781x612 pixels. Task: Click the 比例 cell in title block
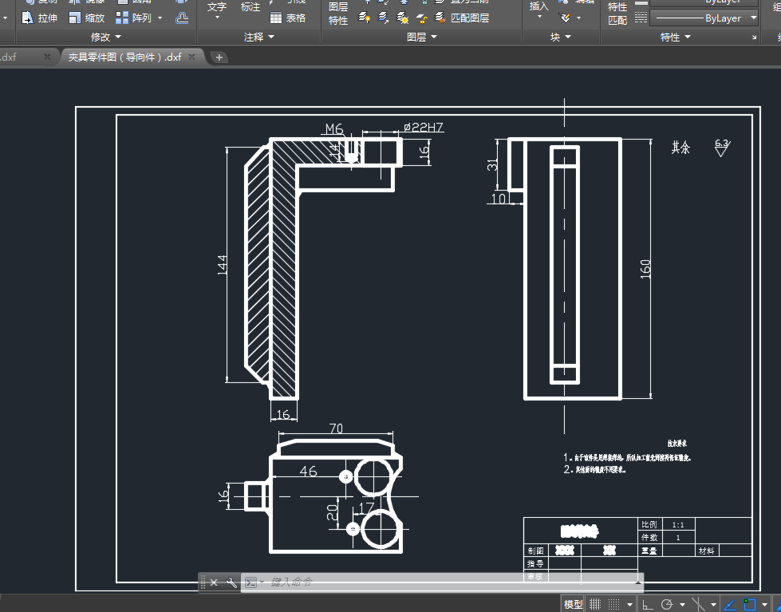click(649, 525)
